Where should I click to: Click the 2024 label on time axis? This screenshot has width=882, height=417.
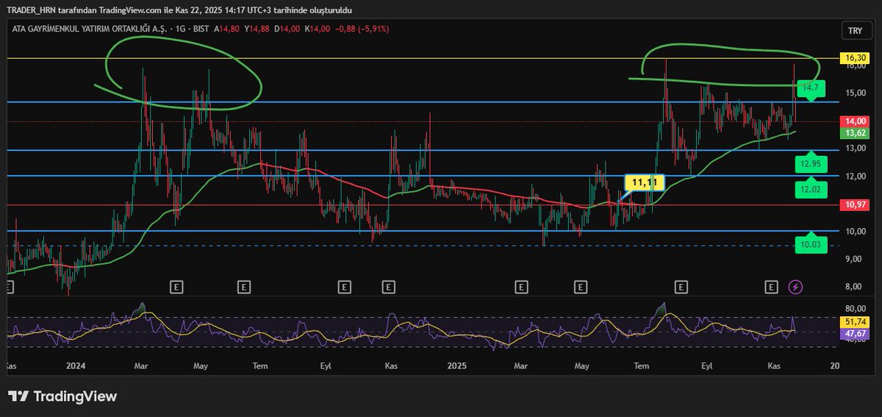click(x=76, y=365)
